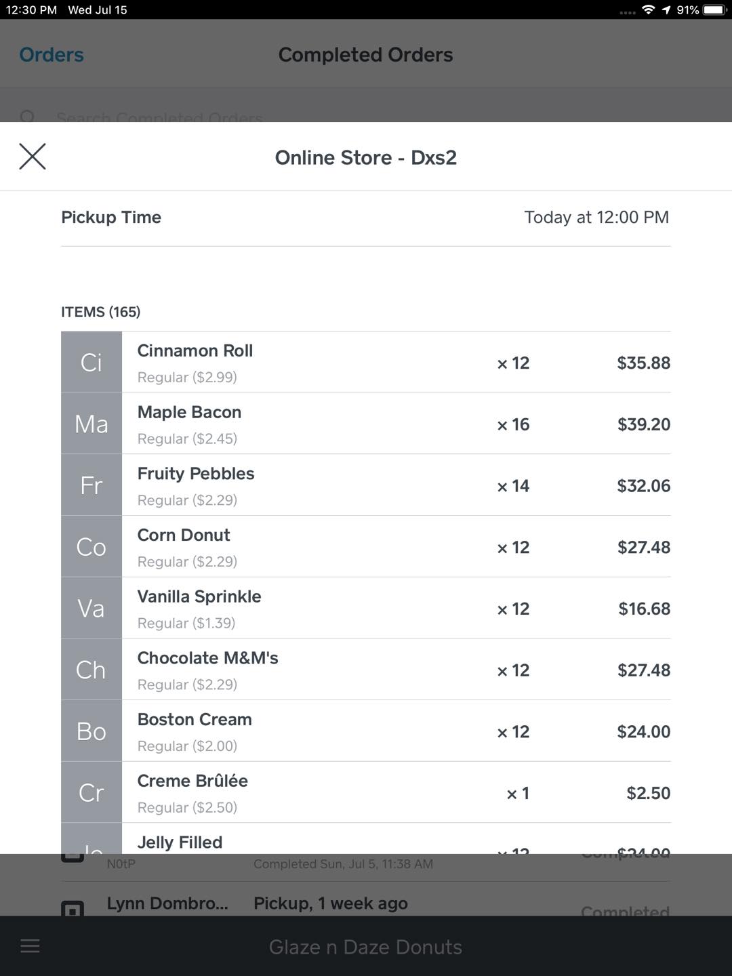732x976 pixels.
Task: Tap the Wi-Fi status icon
Action: tap(649, 9)
